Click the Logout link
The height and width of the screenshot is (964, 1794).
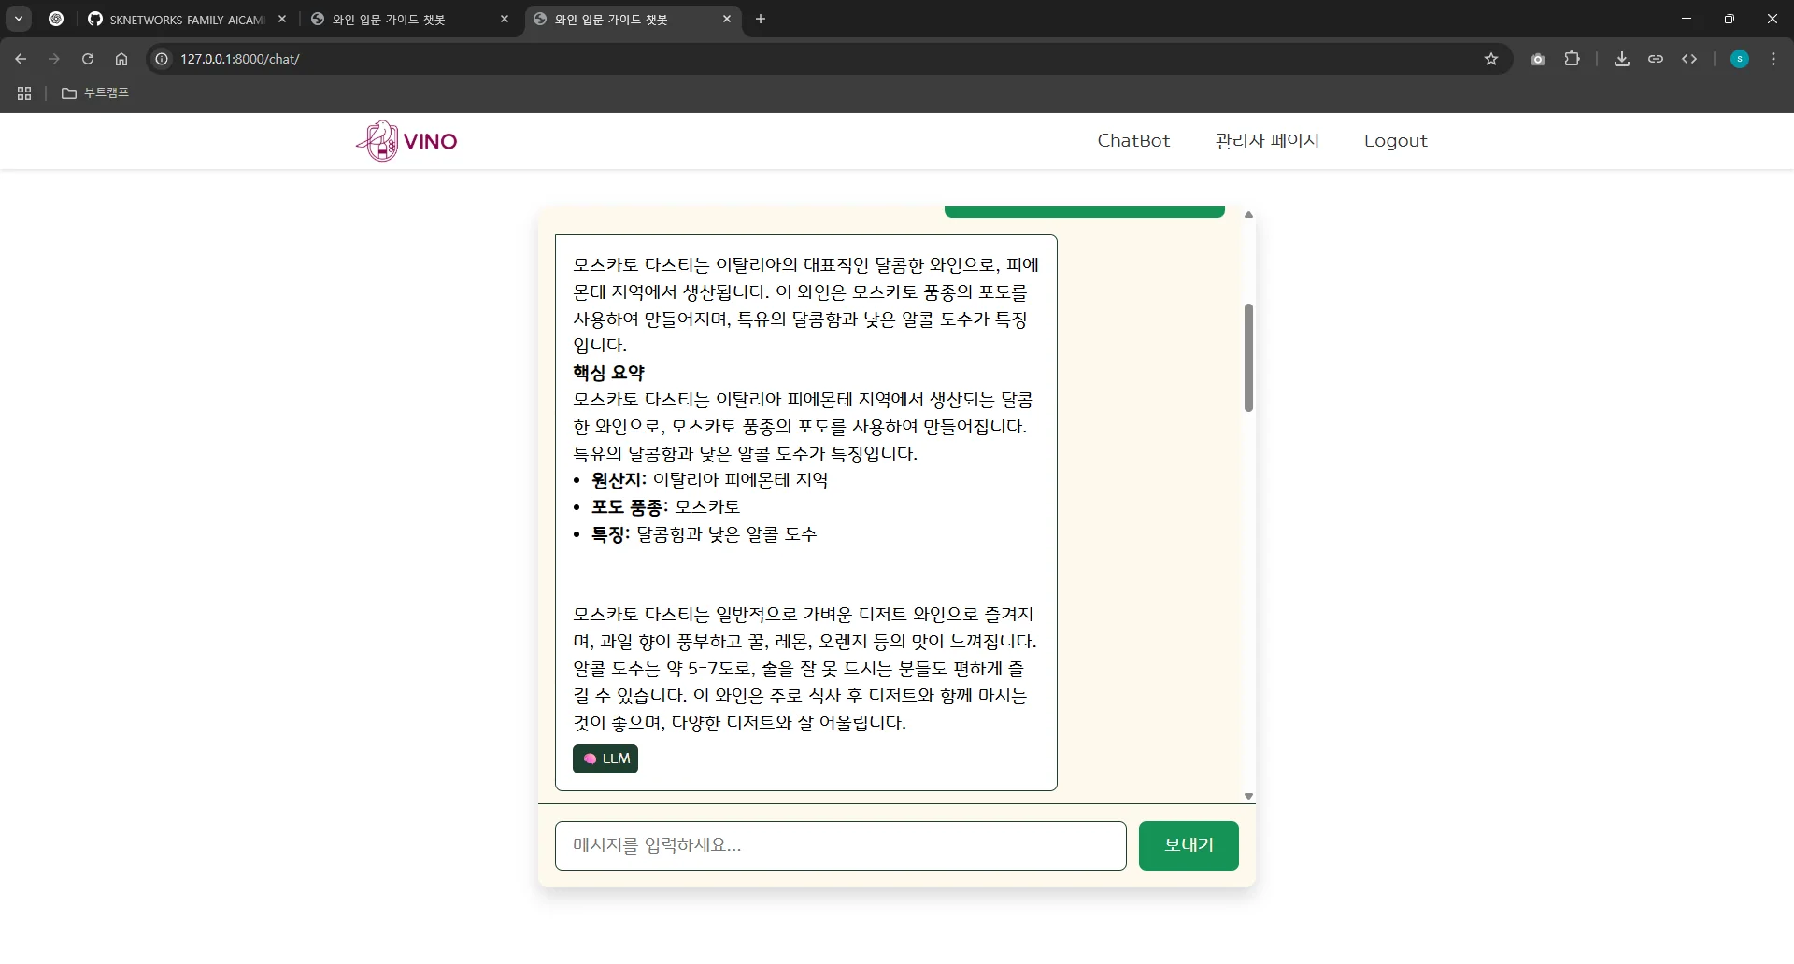pos(1395,141)
